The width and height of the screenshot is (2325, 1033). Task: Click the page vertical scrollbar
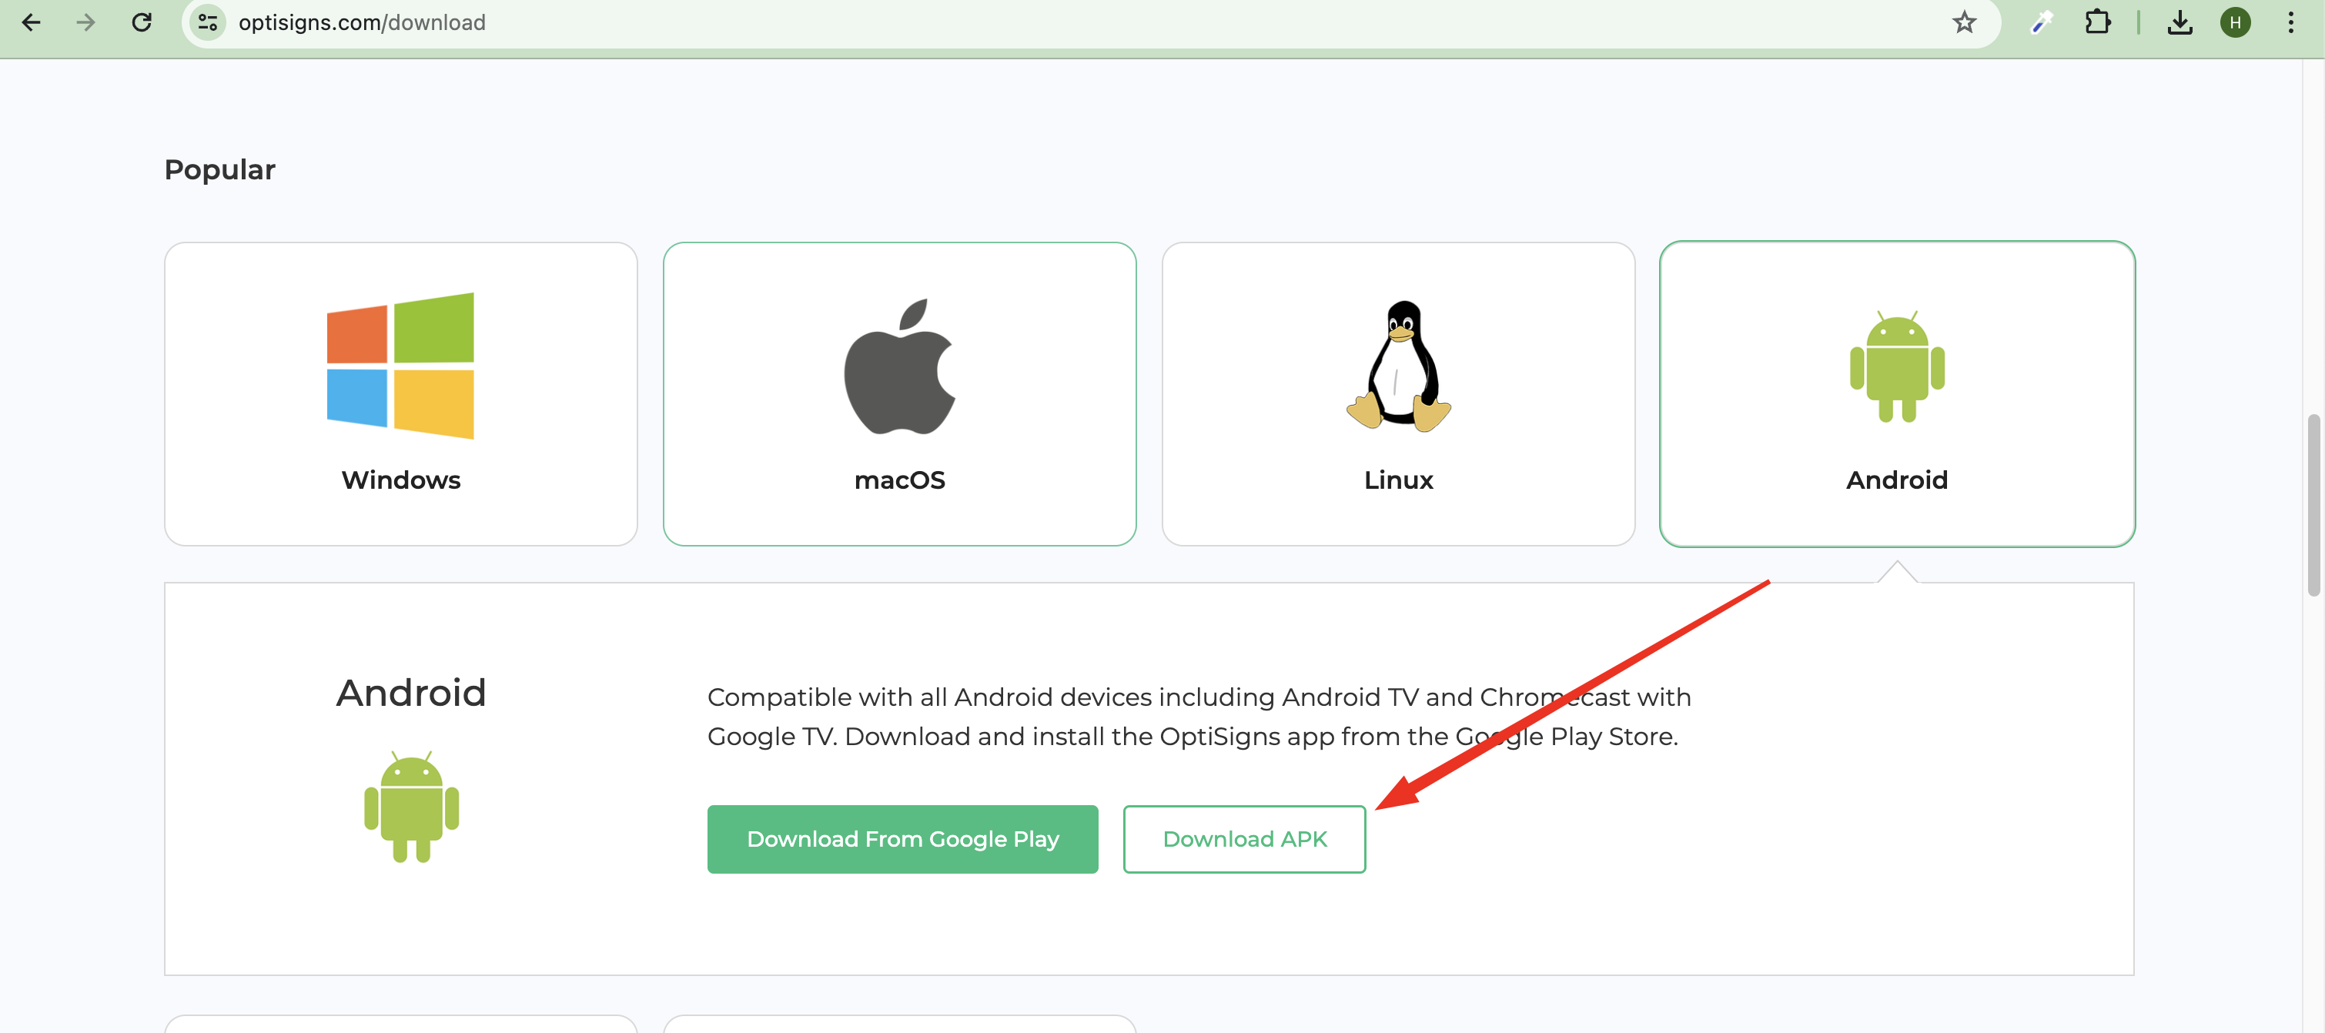(2313, 505)
